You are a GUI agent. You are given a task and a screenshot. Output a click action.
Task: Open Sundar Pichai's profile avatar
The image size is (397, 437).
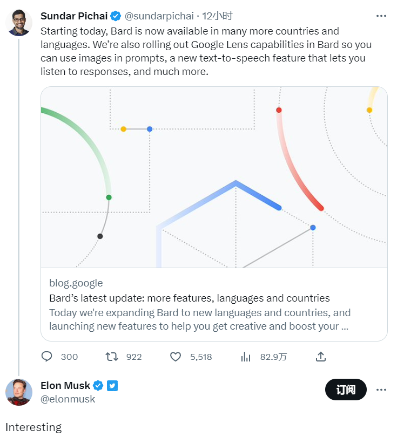(19, 23)
